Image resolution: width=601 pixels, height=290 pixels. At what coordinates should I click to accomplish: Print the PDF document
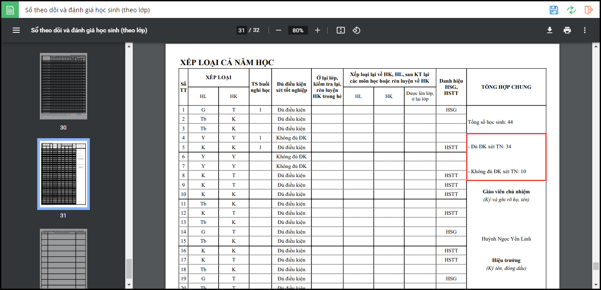click(567, 30)
